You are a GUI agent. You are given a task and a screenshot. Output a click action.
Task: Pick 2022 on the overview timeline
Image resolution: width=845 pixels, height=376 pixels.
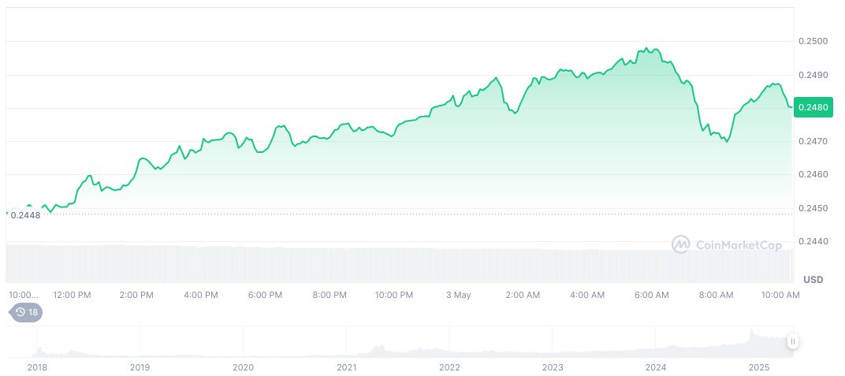click(449, 367)
